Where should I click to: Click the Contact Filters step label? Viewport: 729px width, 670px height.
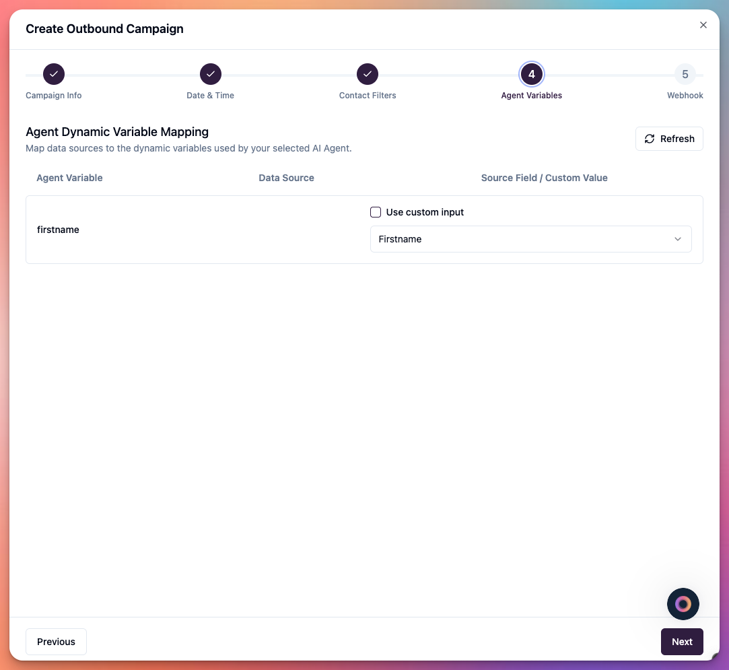point(368,96)
